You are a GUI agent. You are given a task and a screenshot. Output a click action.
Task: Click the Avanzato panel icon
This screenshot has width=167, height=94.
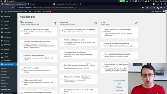96,23
